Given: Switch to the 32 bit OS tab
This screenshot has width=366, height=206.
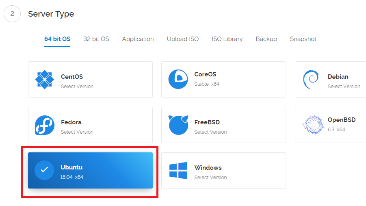Looking at the screenshot, I should tap(96, 39).
